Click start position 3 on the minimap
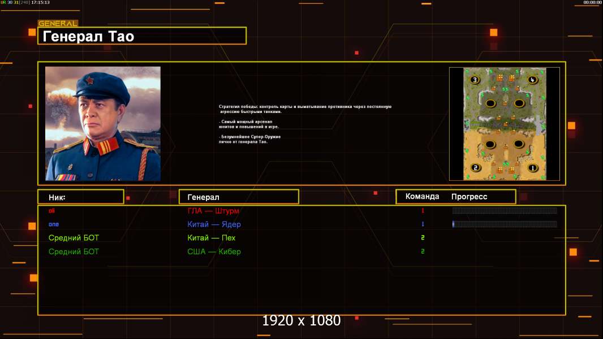The width and height of the screenshot is (603, 339). click(475, 80)
